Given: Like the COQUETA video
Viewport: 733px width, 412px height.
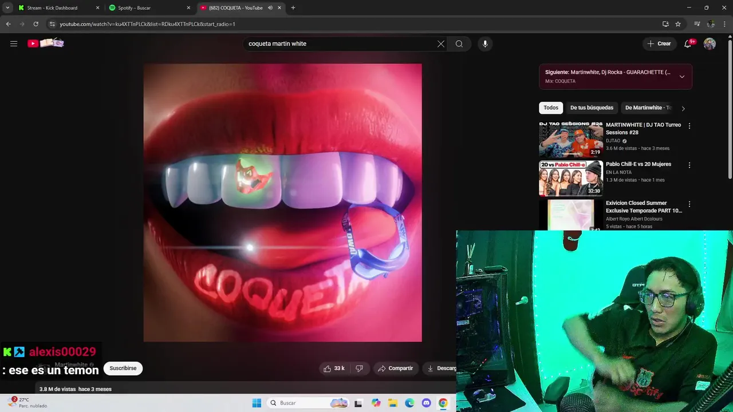Looking at the screenshot, I should (x=334, y=369).
